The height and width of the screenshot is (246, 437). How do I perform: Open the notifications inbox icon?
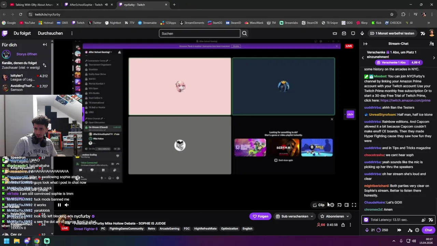tap(344, 33)
